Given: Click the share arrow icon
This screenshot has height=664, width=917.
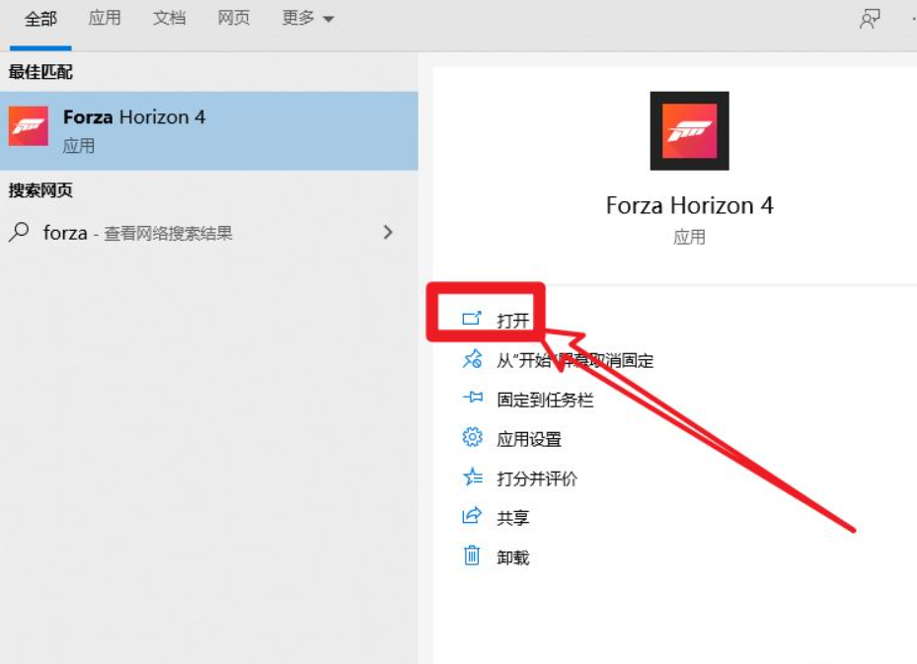Looking at the screenshot, I should click(472, 516).
